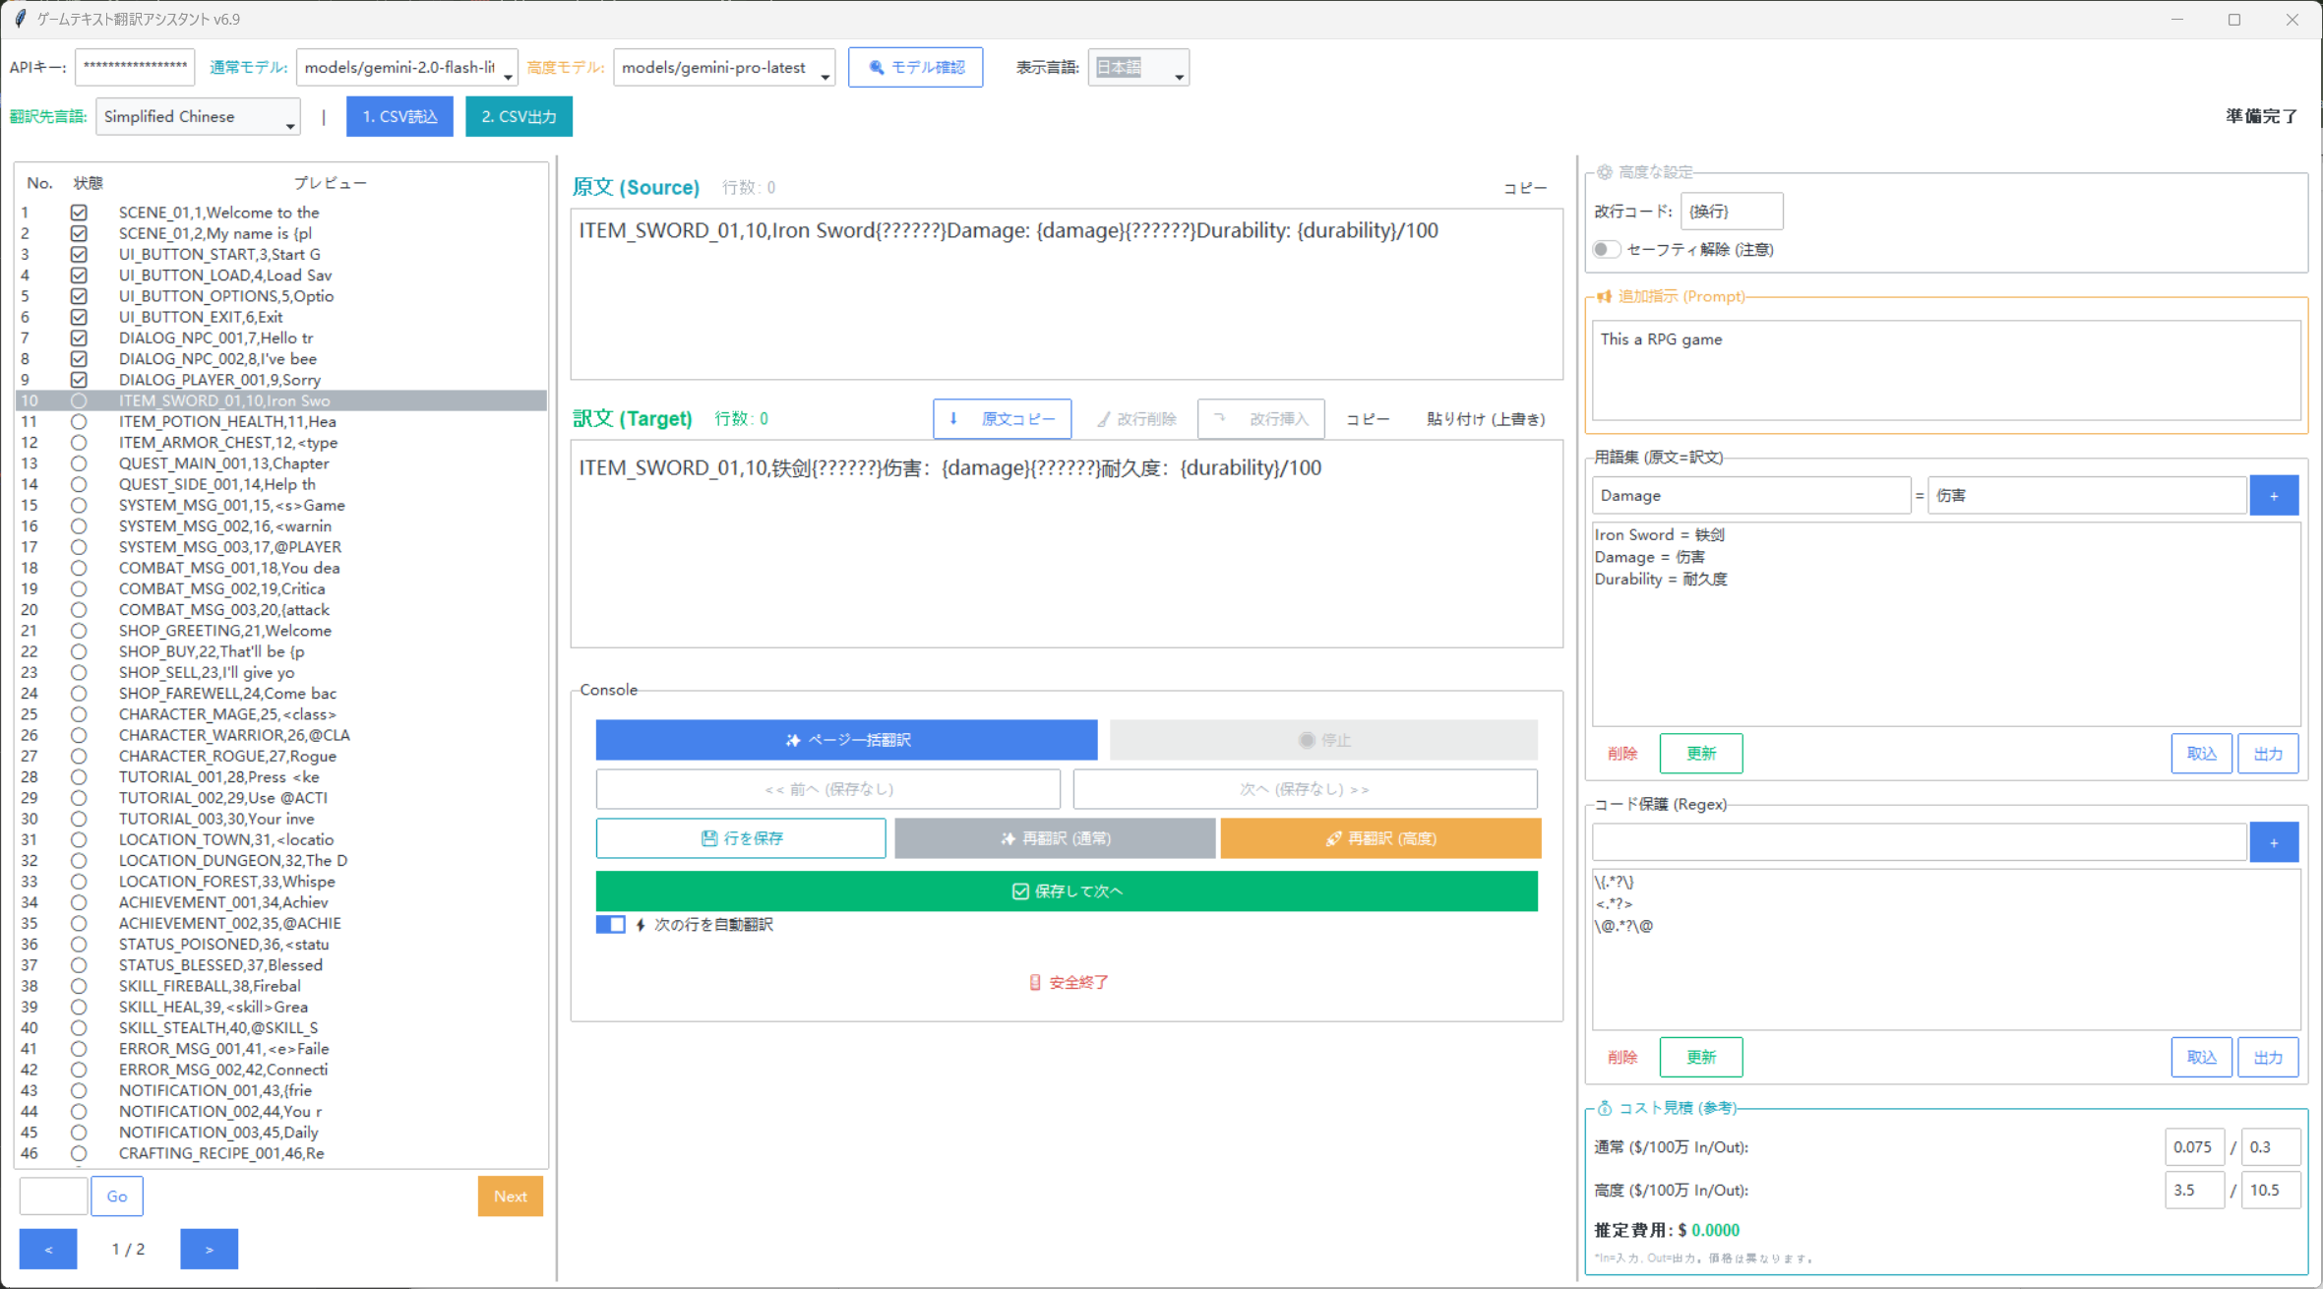Click the API key input field
The height and width of the screenshot is (1289, 2323).
135,67
